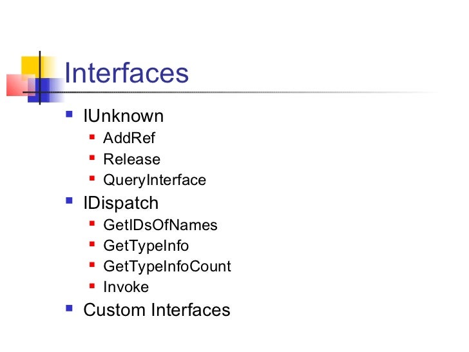
Task: Click the Custom Interfaces bullet text
Action: [x=157, y=309]
